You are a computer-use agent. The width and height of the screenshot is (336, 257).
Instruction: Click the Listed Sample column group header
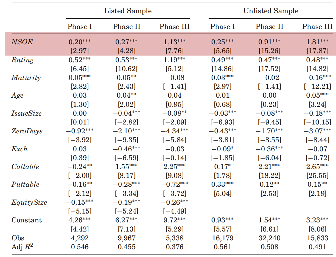click(x=128, y=11)
